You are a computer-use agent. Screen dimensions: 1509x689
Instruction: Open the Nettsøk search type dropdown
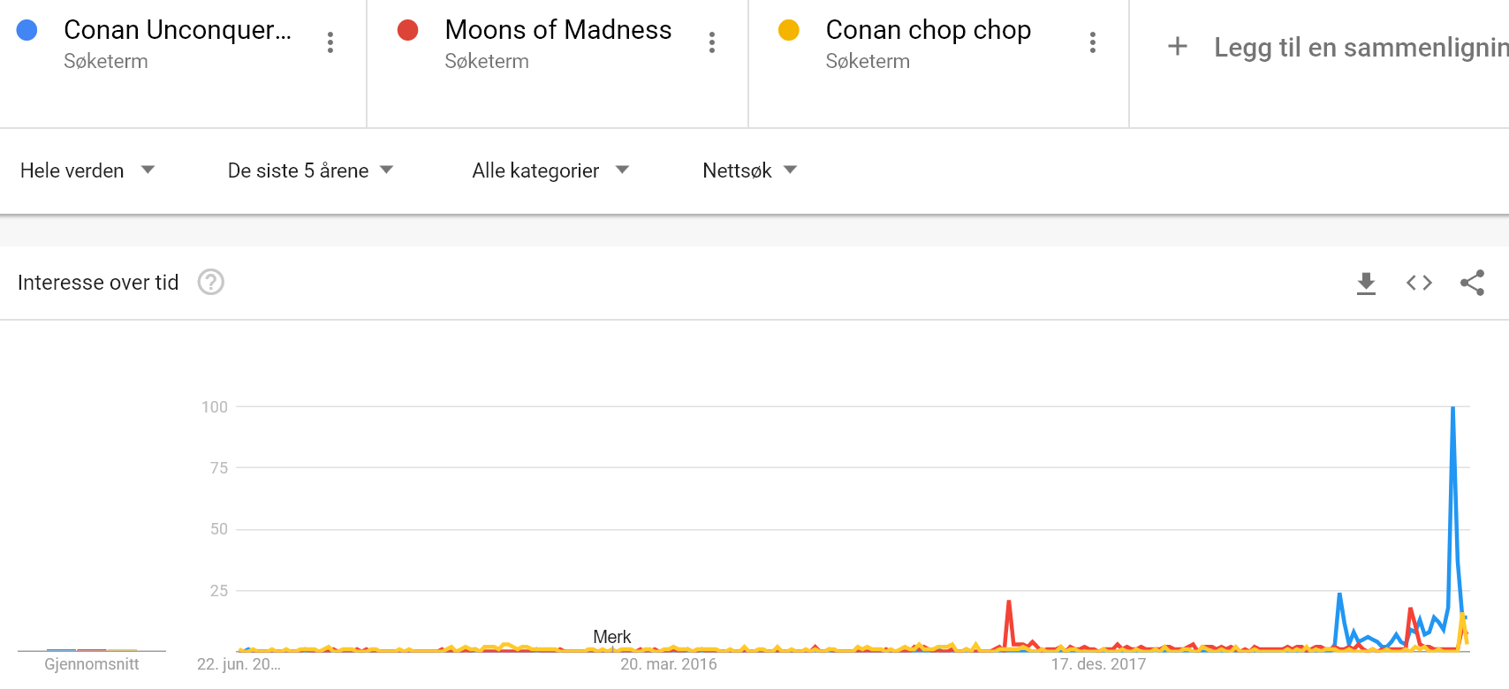point(749,170)
